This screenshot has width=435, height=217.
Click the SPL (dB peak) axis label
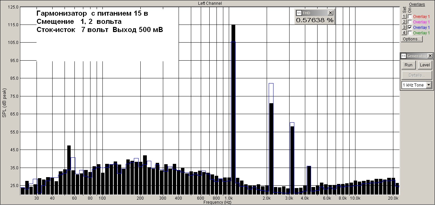click(x=4, y=102)
